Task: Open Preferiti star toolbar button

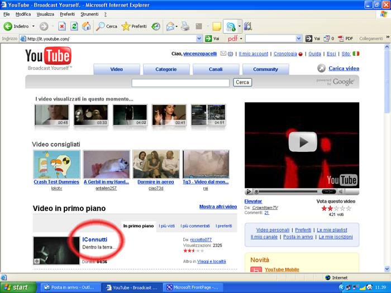Action: [x=134, y=26]
